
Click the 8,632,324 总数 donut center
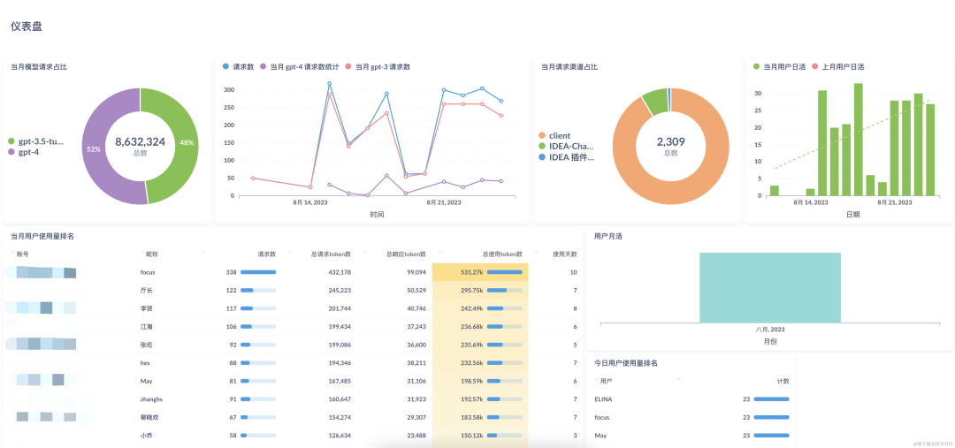pos(140,146)
